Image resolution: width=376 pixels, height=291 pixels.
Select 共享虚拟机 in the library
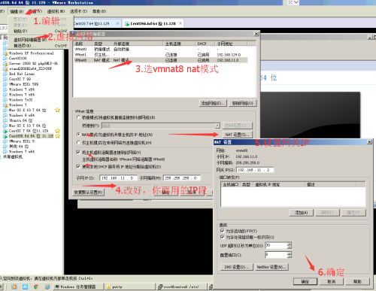click(x=13, y=156)
